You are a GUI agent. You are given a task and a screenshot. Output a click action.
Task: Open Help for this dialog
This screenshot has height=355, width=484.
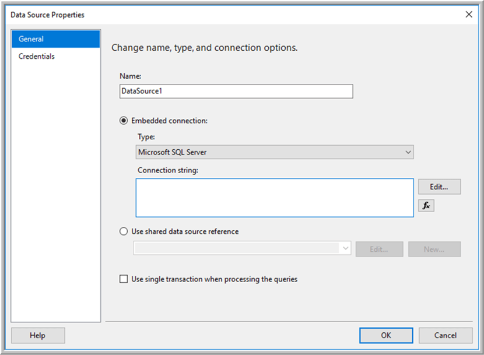pos(38,335)
